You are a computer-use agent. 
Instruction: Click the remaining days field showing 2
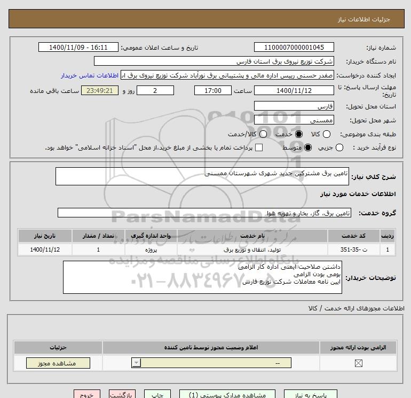[155, 90]
